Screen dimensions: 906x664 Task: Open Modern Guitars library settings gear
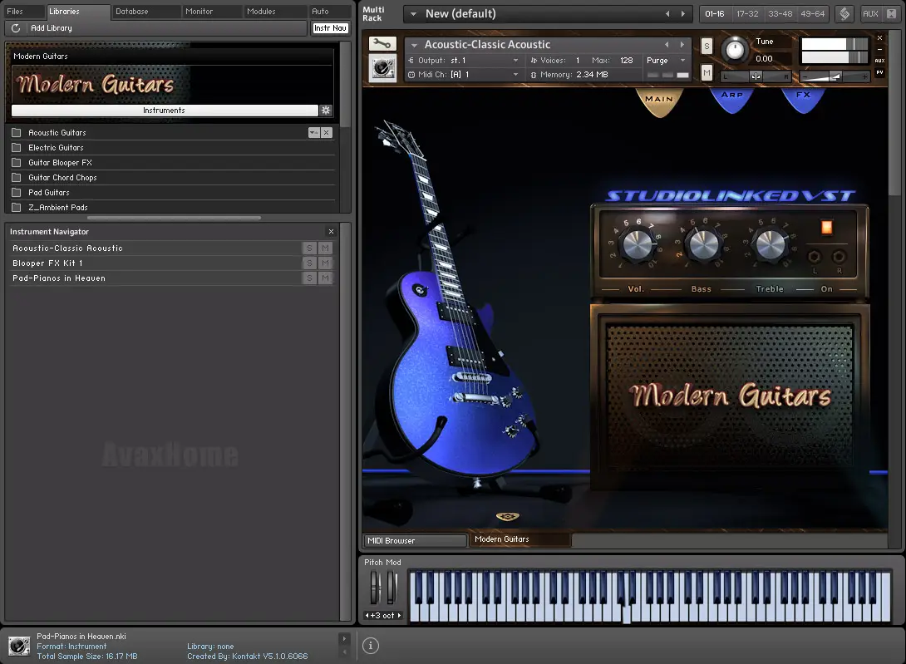[326, 111]
